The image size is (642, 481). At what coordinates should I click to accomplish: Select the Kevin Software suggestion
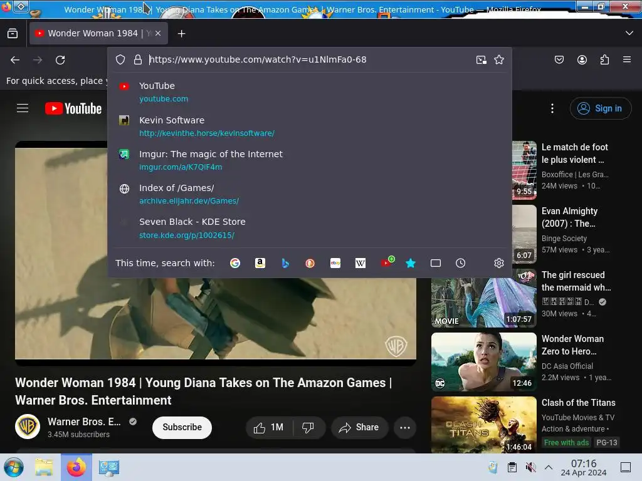(310, 127)
